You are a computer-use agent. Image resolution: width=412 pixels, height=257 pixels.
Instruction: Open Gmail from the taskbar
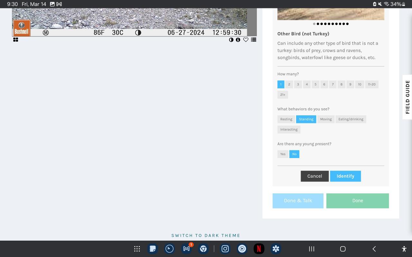pos(186,249)
